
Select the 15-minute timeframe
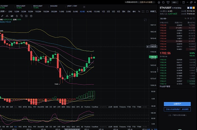click(x=46, y=11)
